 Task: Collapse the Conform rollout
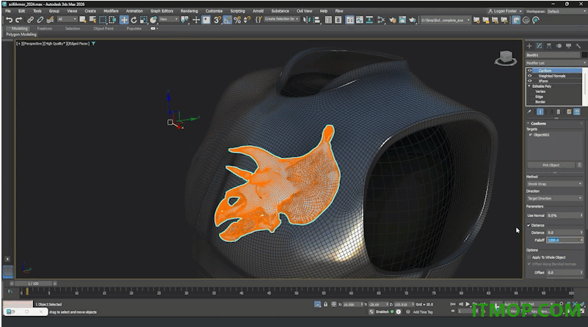pos(529,123)
